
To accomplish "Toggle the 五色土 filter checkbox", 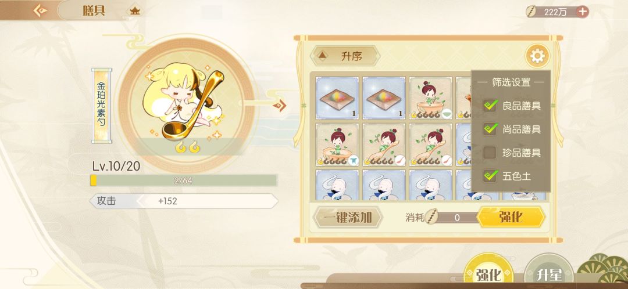I will coord(490,175).
